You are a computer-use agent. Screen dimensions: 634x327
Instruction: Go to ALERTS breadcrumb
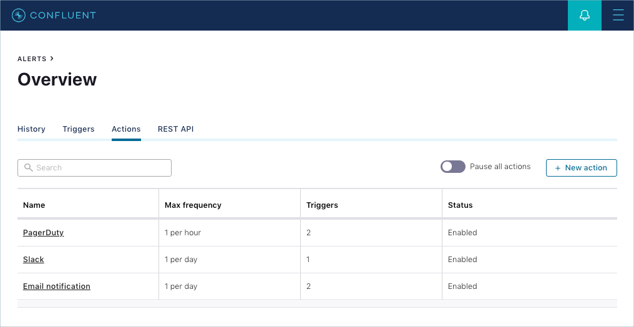(x=32, y=59)
